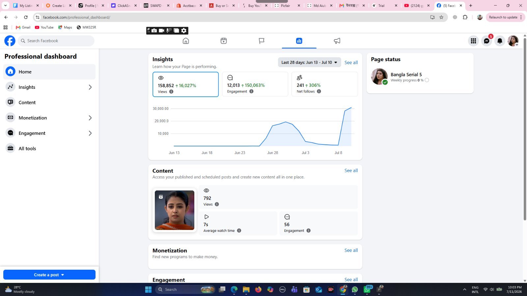
Task: Open WhatsApp from the taskbar
Action: point(355,289)
